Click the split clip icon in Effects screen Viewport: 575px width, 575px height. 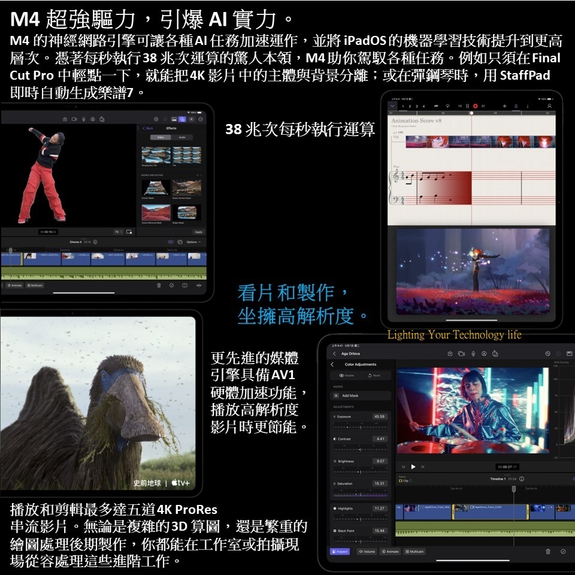pos(185,285)
